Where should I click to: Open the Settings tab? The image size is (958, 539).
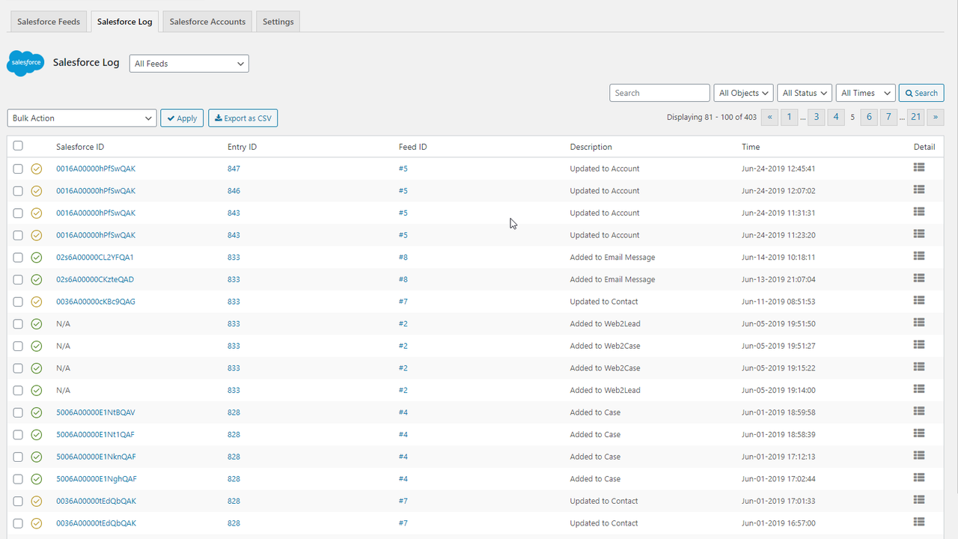tap(278, 21)
